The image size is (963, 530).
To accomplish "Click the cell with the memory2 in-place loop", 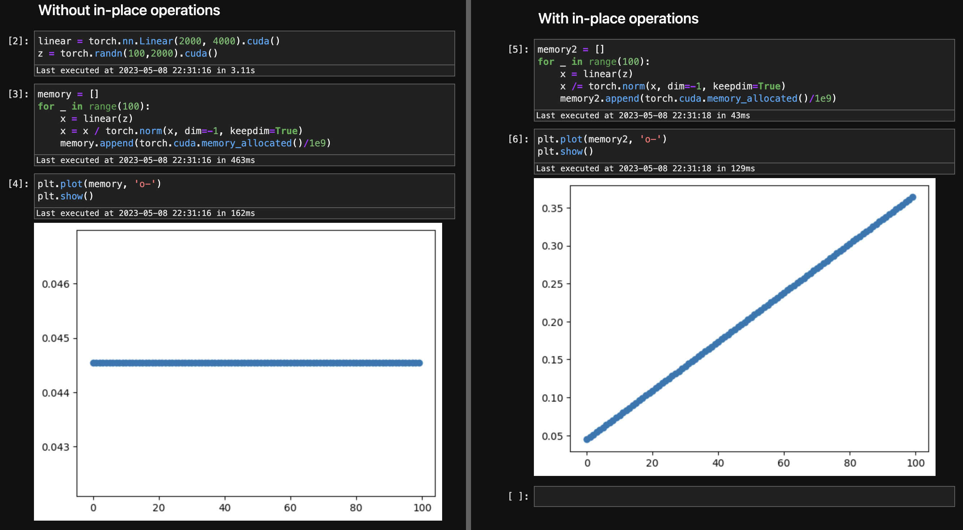I will [744, 74].
